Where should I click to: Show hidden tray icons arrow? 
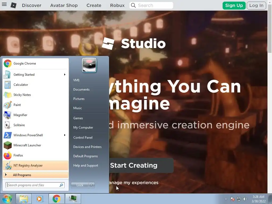coord(226,199)
